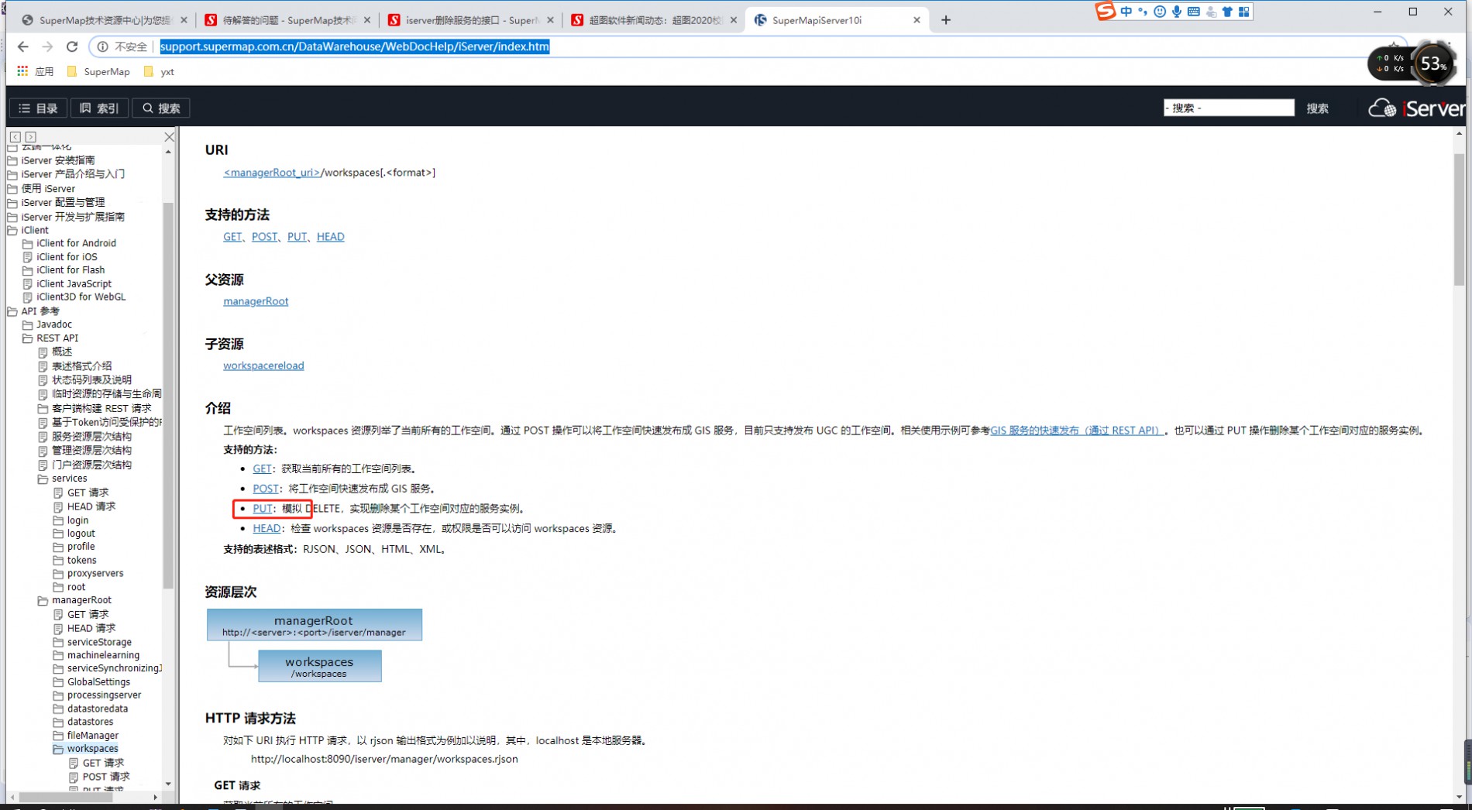This screenshot has height=810, width=1472.
Task: Click the browser back arrow
Action: click(x=22, y=46)
